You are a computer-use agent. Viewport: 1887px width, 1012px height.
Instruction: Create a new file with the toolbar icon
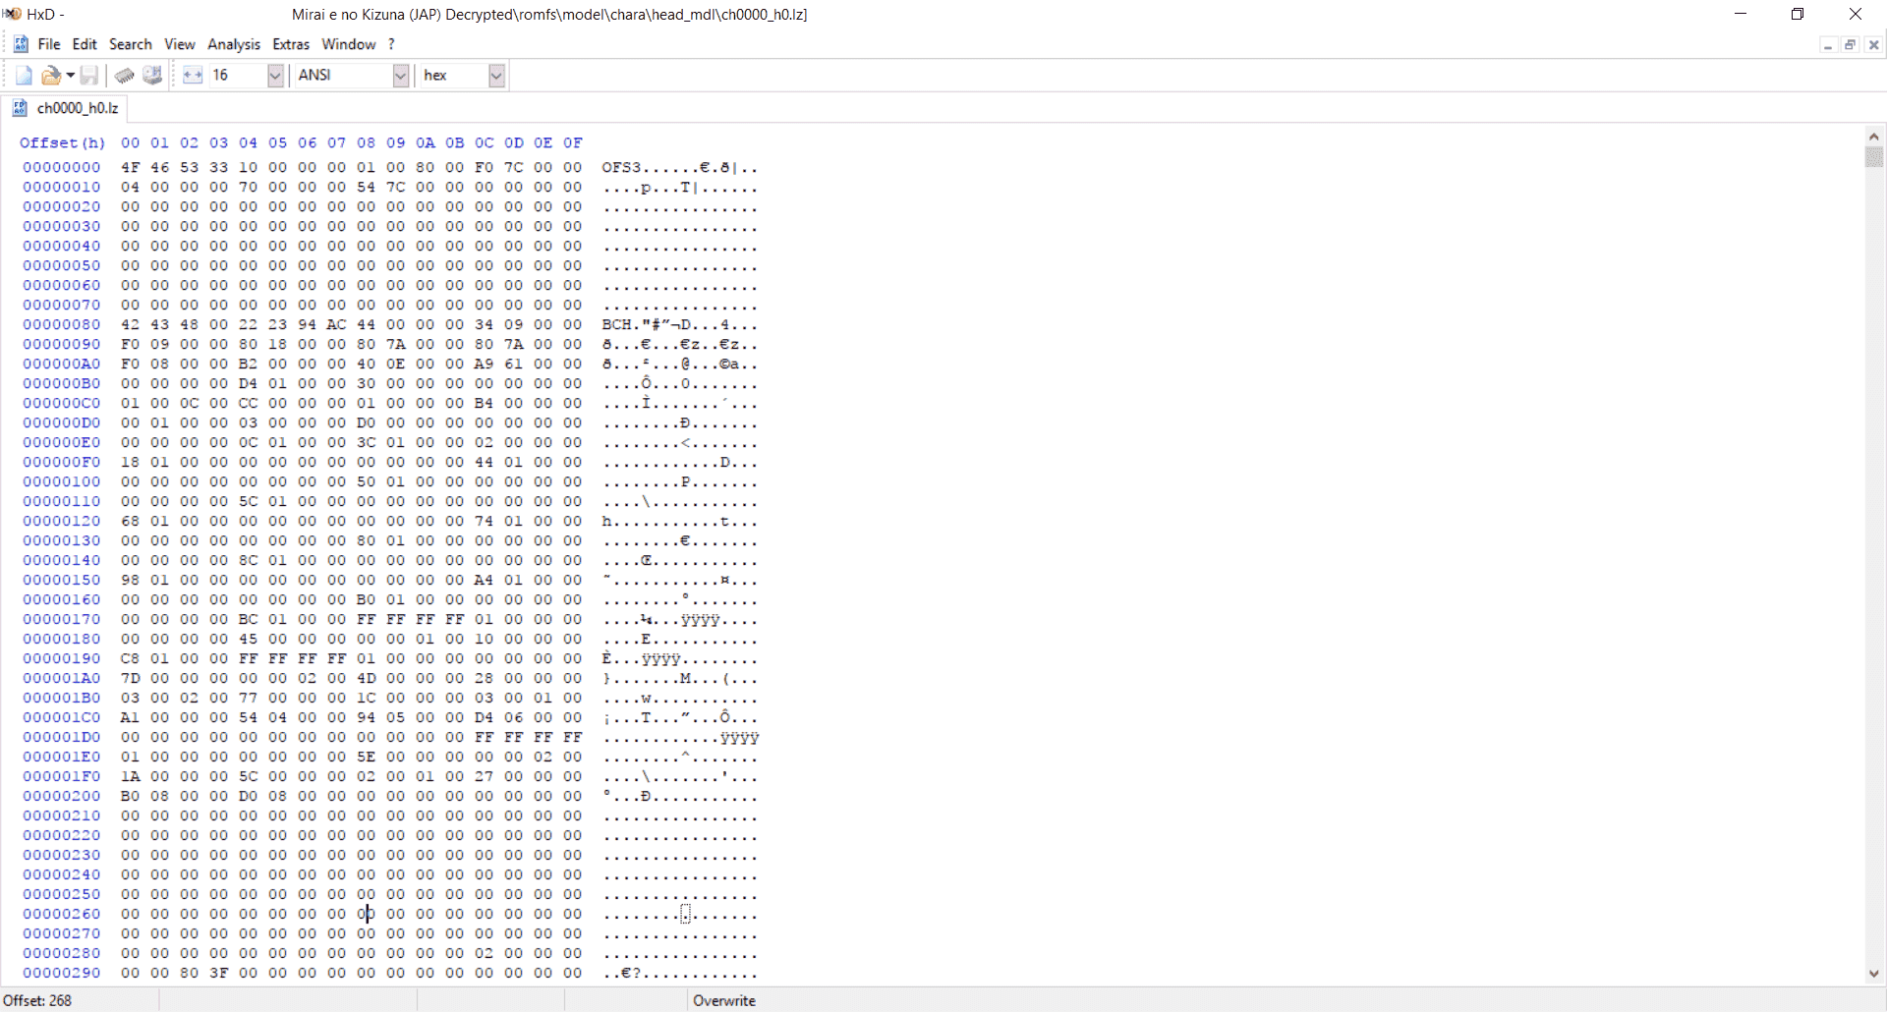(x=24, y=76)
